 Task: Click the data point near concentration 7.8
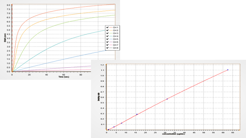point(122,123)
